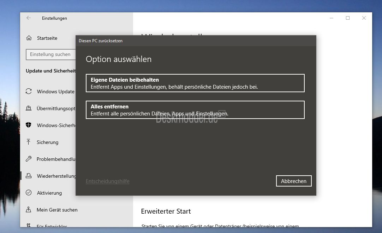Viewport: 382px width, 233px height.
Task: Open Windows Update settings page
Action: point(55,92)
